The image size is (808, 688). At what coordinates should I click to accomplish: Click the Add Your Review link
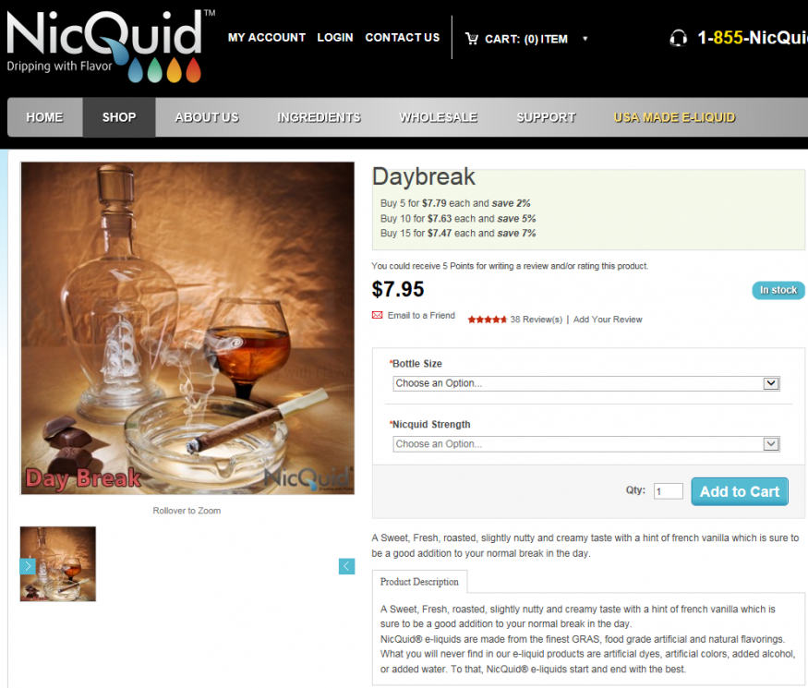(x=608, y=320)
